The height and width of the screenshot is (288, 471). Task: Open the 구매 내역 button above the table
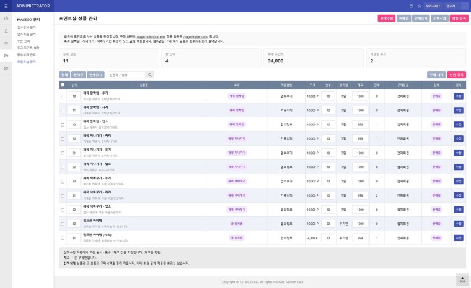tap(436, 75)
